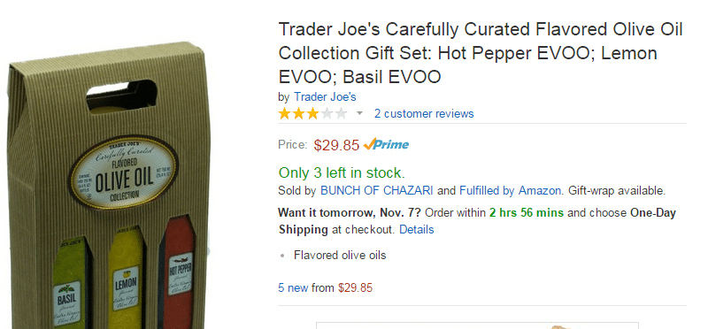Click the Fulfilled by Amazon link
This screenshot has width=708, height=329.
click(x=511, y=190)
